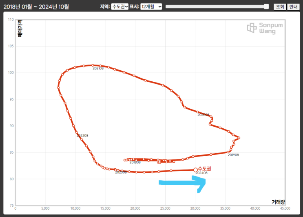Viewport: 303px width, 217px height.
Task: Click the blue arrow annotation
Action: point(182,183)
